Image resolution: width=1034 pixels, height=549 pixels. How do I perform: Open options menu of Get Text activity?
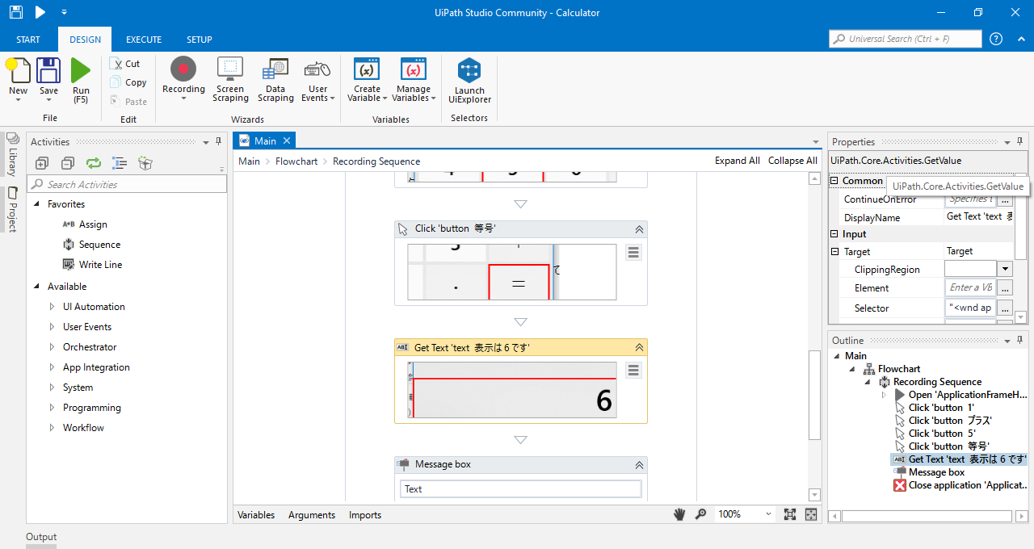[633, 370]
